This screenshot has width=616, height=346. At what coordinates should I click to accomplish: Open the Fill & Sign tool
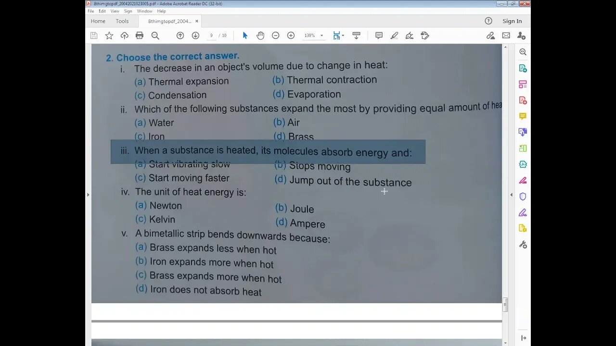523,212
